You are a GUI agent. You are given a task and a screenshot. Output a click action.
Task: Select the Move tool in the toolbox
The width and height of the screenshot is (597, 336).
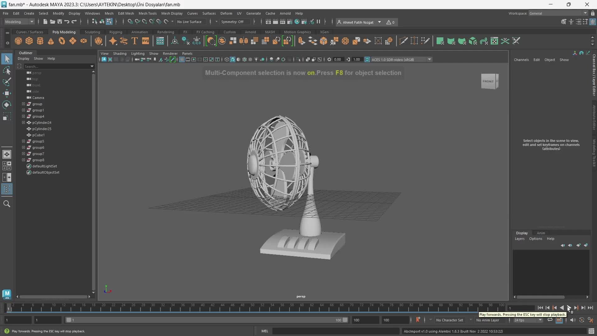[x=7, y=93]
